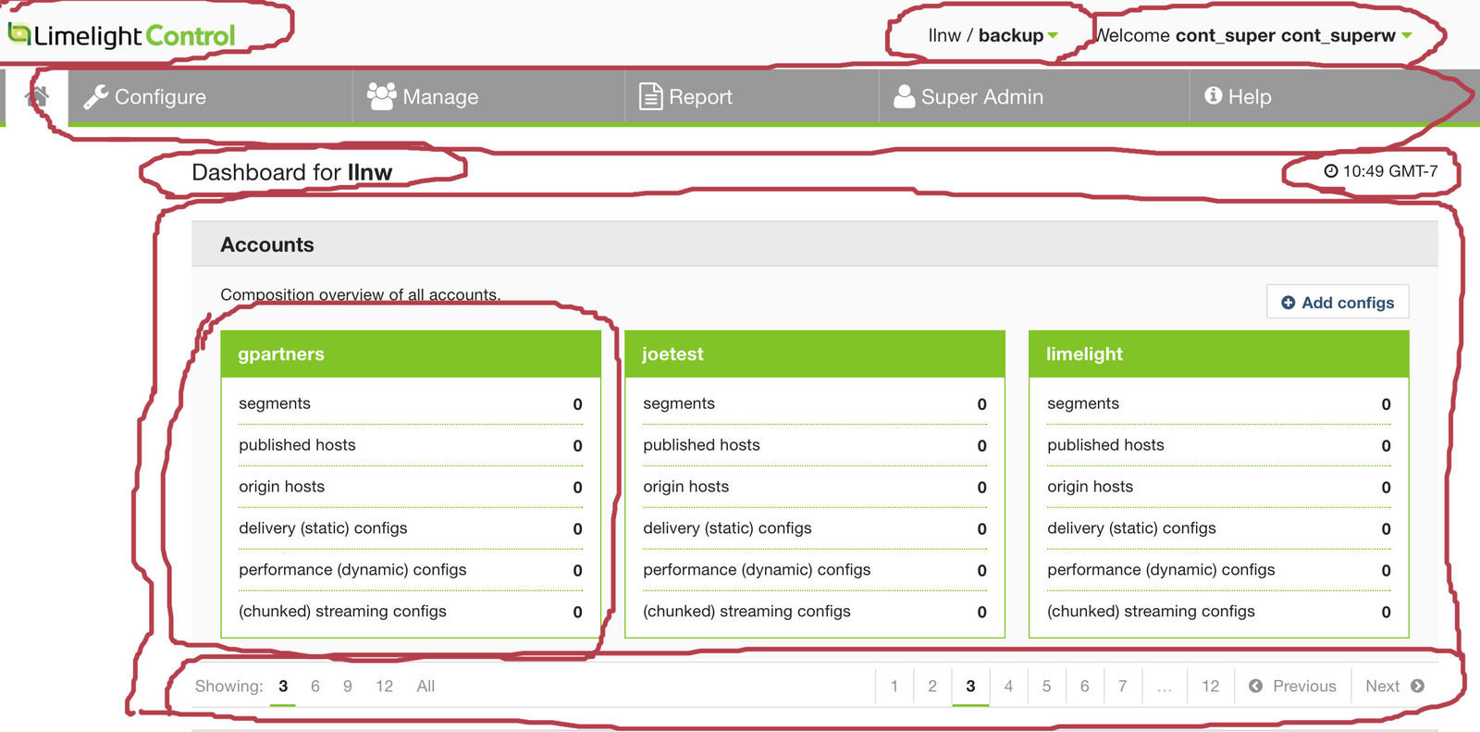Click performance (dynamic) configs in joetest
Image resolution: width=1480 pixels, height=732 pixels.
pos(815,570)
